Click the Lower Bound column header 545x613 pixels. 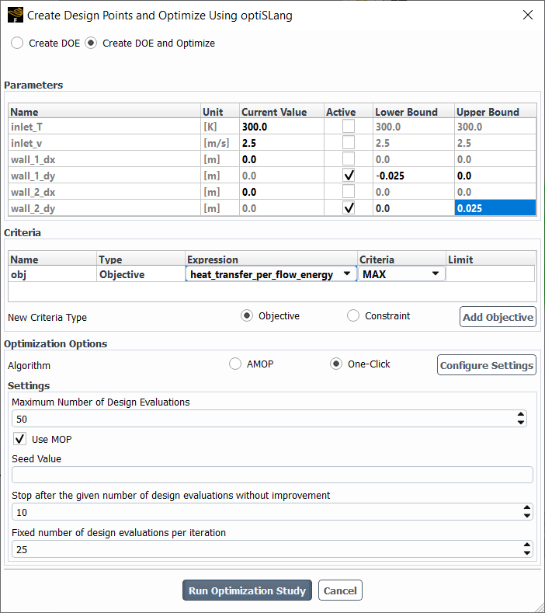pyautogui.click(x=414, y=111)
